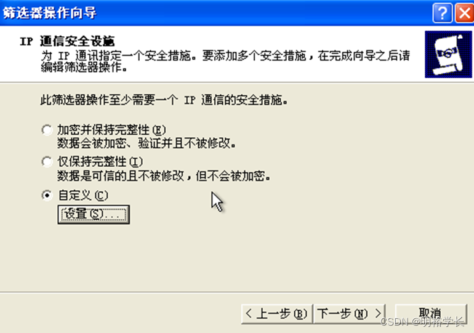Click the 筛选器操作向导 title bar text
The width and height of the screenshot is (474, 333).
coord(50,13)
